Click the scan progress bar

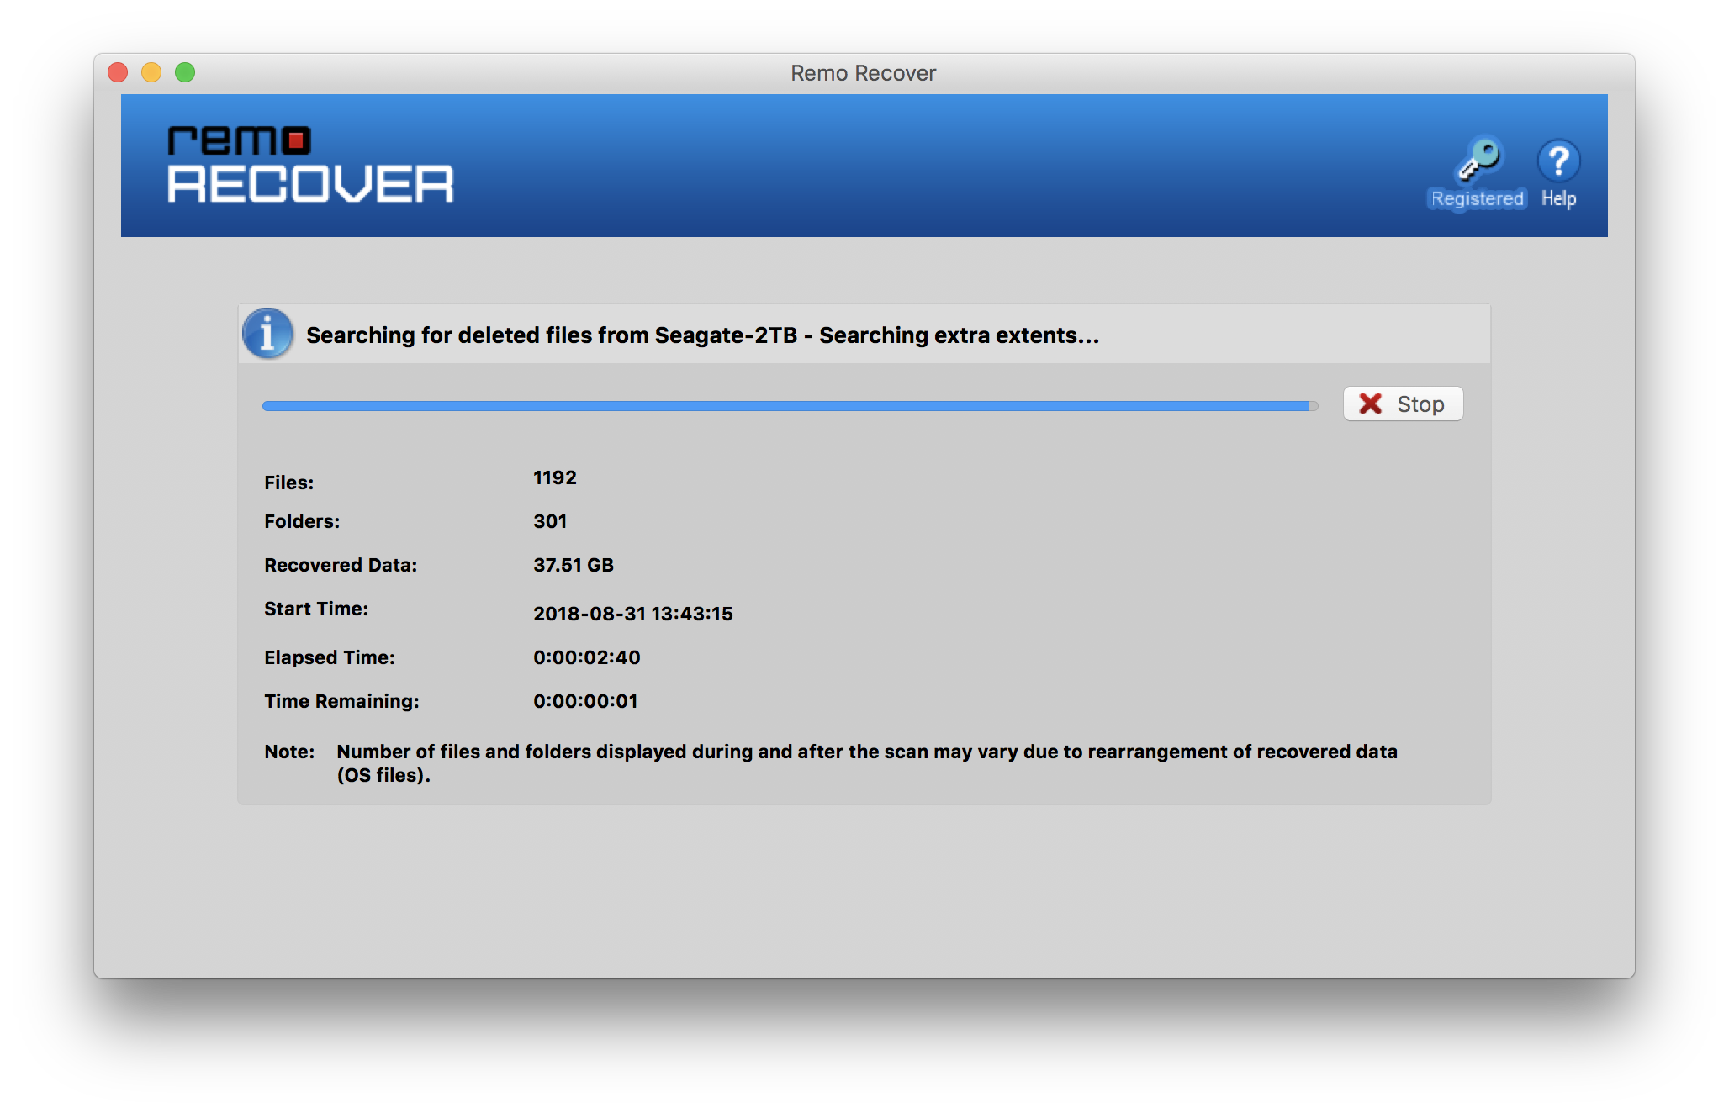(x=790, y=406)
